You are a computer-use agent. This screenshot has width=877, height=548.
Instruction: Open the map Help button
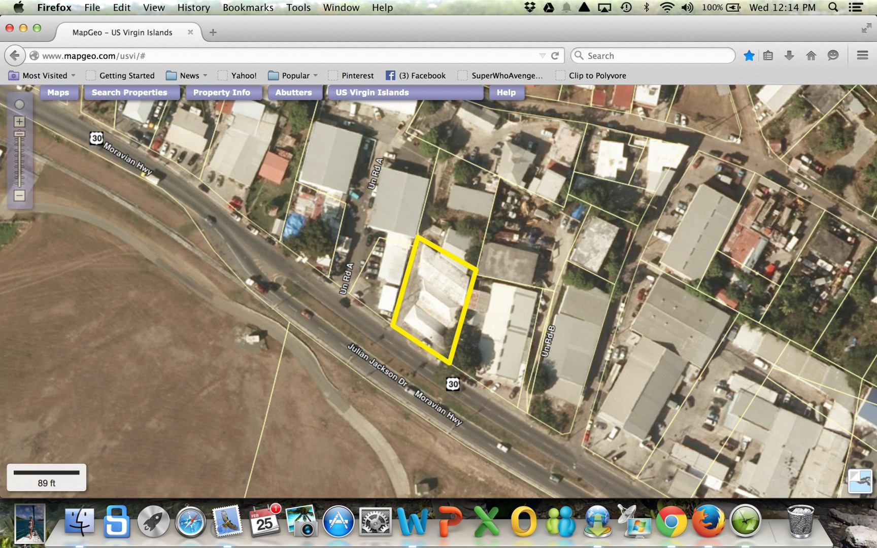click(506, 92)
